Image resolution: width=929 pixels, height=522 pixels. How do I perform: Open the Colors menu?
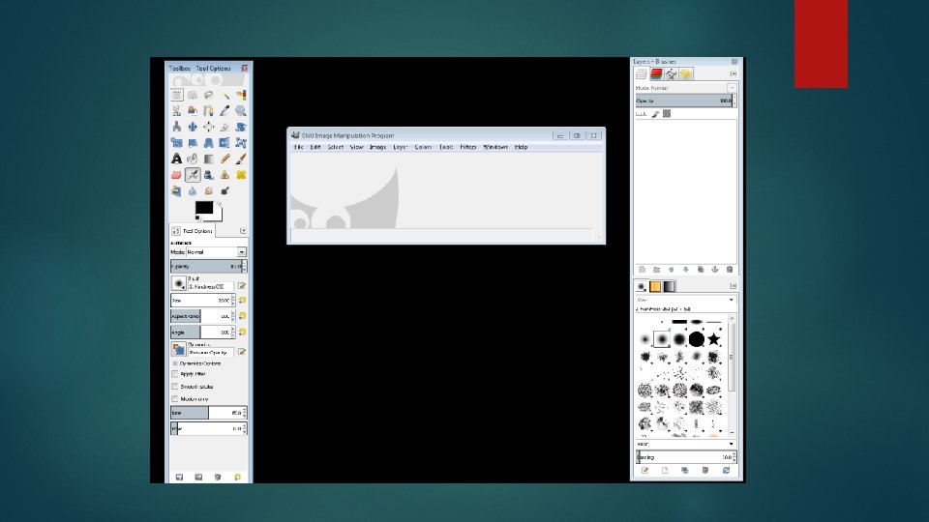pyautogui.click(x=423, y=147)
